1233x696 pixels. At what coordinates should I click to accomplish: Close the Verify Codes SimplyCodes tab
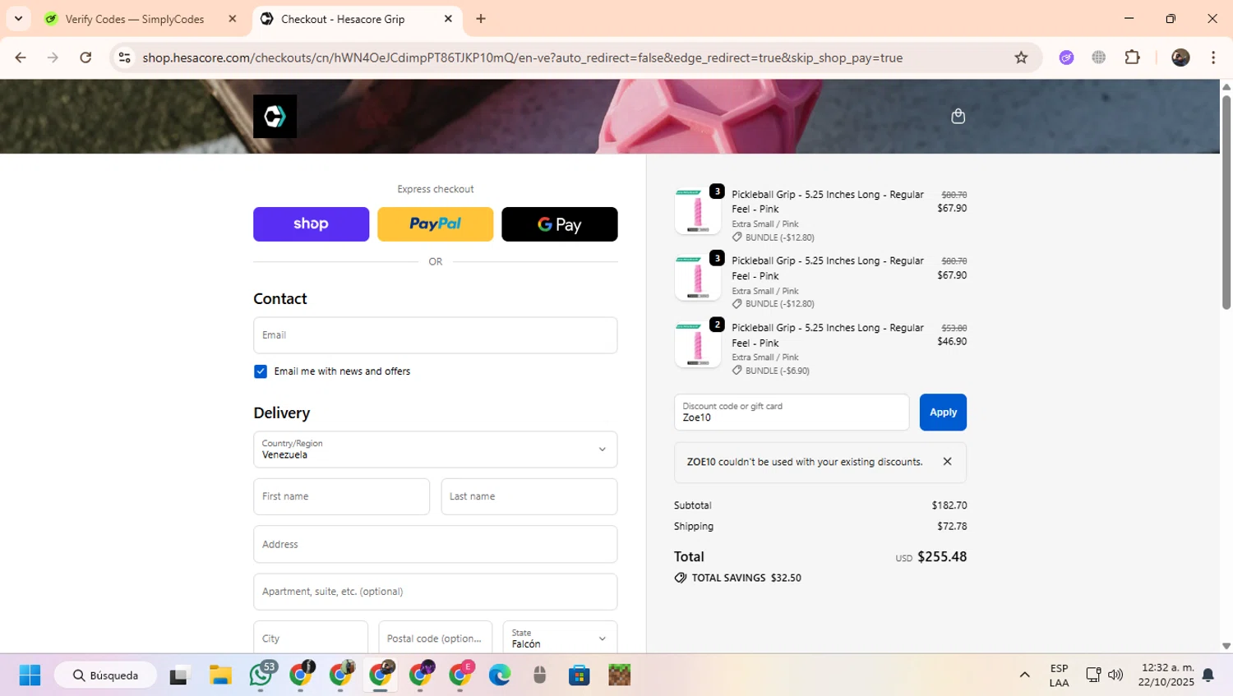point(233,19)
